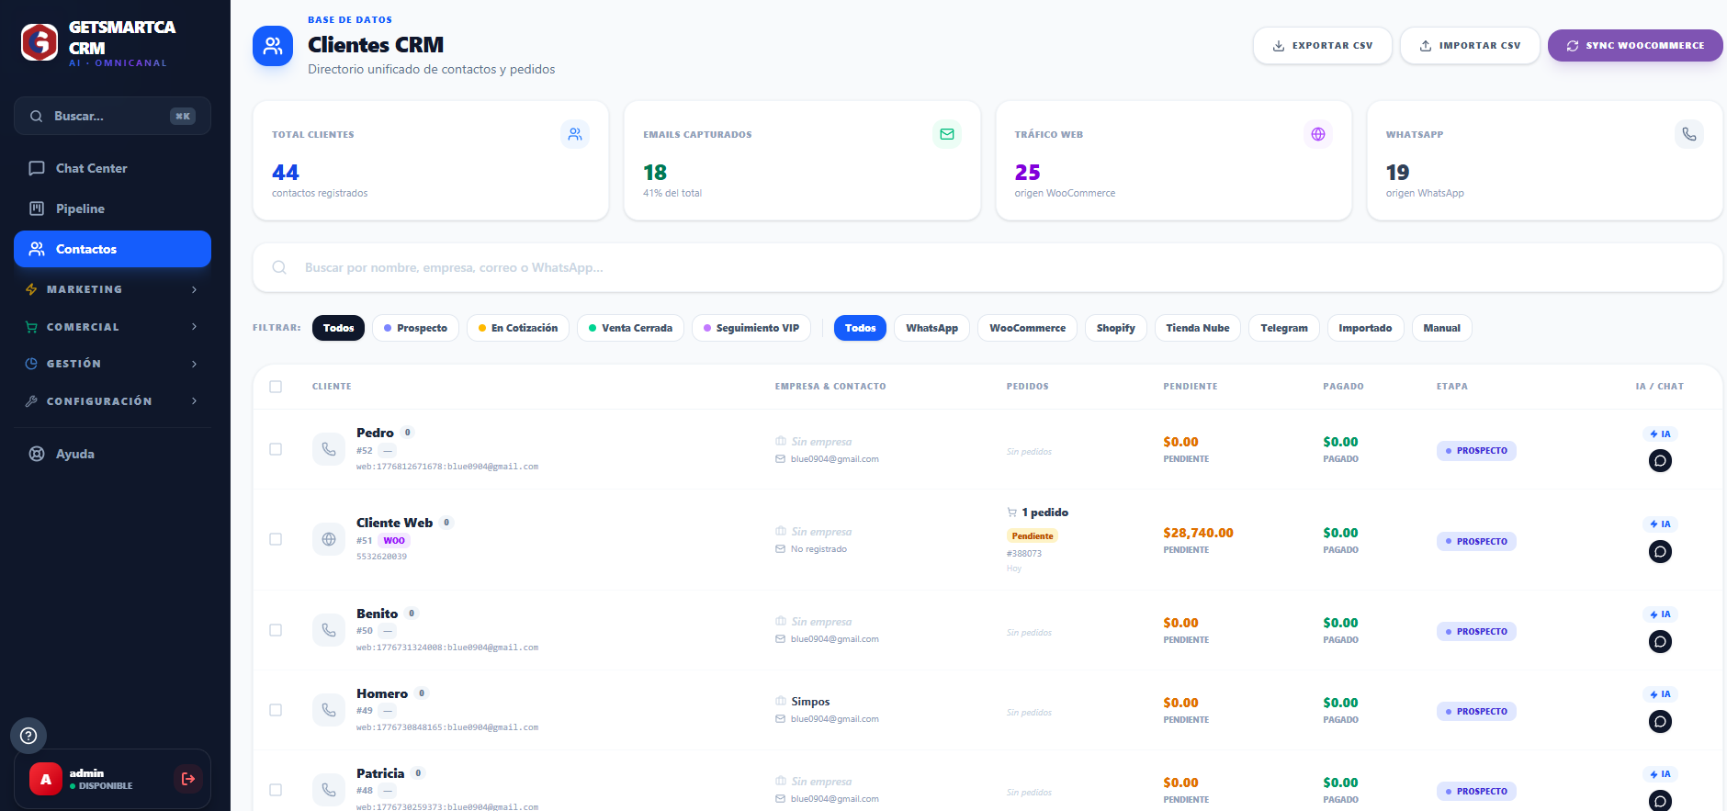The height and width of the screenshot is (811, 1727).
Task: Click the Total Clientes people icon
Action: click(575, 134)
